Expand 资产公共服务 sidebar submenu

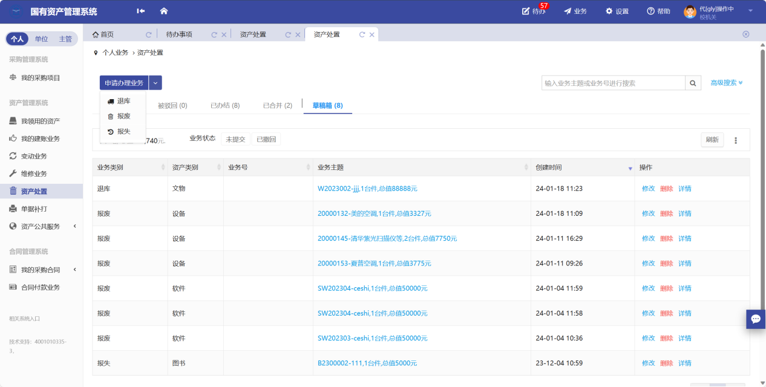pos(74,226)
